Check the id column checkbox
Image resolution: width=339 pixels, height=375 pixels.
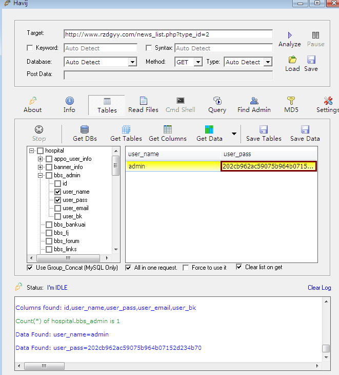[x=57, y=183]
